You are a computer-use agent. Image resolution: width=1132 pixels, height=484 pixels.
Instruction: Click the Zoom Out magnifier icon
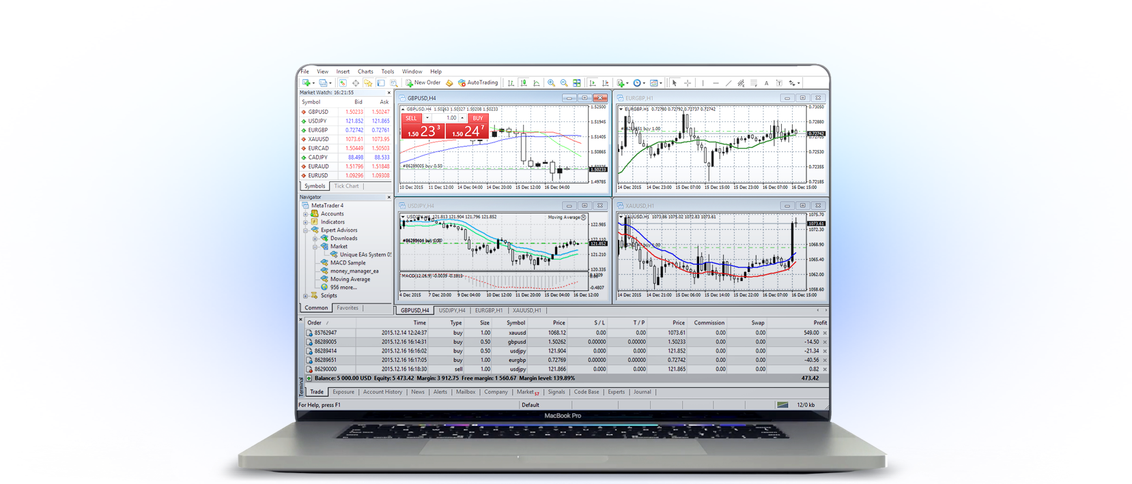click(564, 83)
